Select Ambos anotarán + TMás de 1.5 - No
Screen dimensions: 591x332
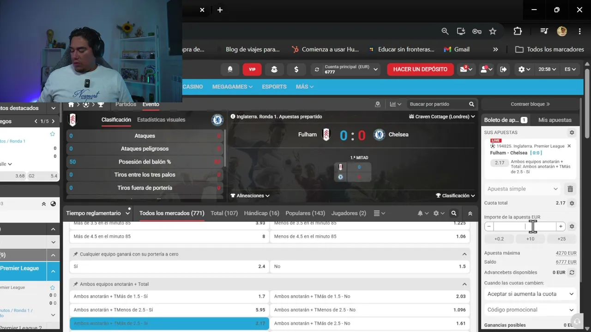pyautogui.click(x=370, y=296)
